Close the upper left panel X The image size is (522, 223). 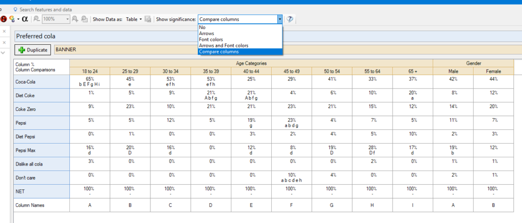(x=4, y=31)
